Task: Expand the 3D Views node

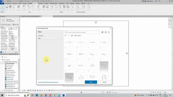Action: click(2, 90)
